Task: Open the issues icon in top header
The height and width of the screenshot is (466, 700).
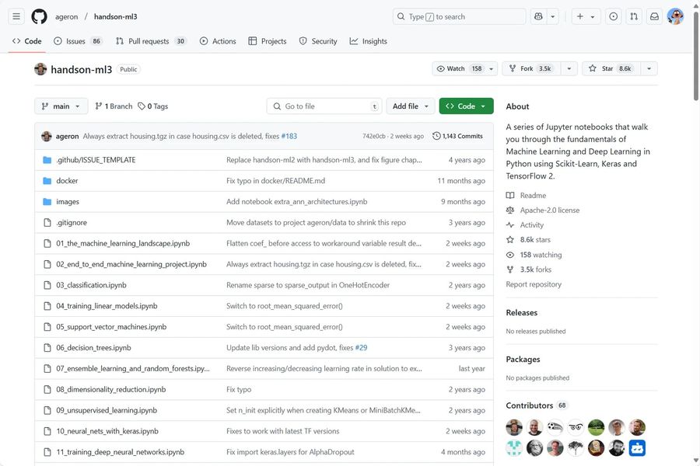Action: tap(614, 16)
